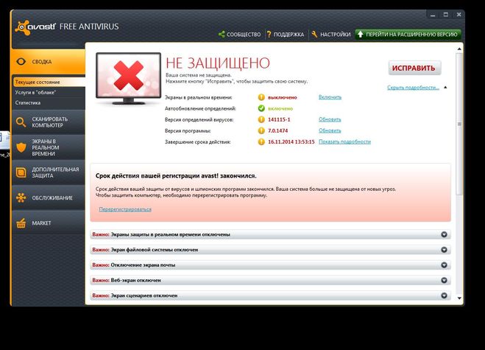The width and height of the screenshot is (485, 350).
Task: Open Дополнительная защита section
Action: click(49, 172)
